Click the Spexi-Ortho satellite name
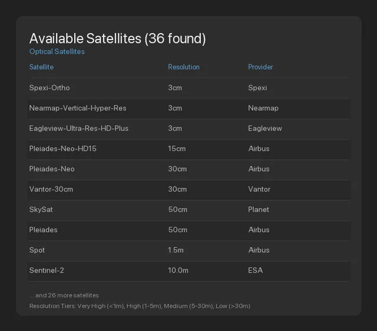The width and height of the screenshot is (377, 331). pyautogui.click(x=49, y=88)
